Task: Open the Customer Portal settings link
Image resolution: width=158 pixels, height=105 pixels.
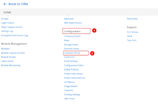Action: click(x=72, y=53)
